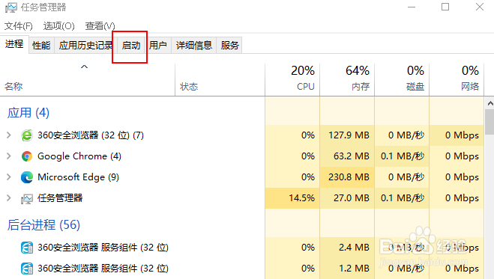Image resolution: width=494 pixels, height=279 pixels.
Task: Click the 27.0 MB memory value
Action: [352, 198]
